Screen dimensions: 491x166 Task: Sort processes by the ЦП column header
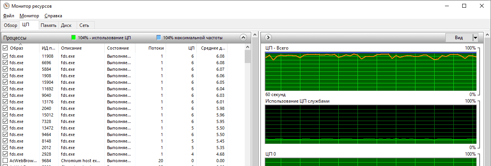191,48
